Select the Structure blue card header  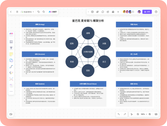[x=40, y=54]
